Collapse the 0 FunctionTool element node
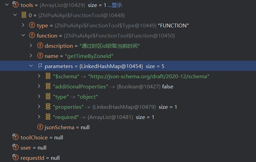Image resolution: width=256 pixels, height=162 pixels. (x=15, y=15)
